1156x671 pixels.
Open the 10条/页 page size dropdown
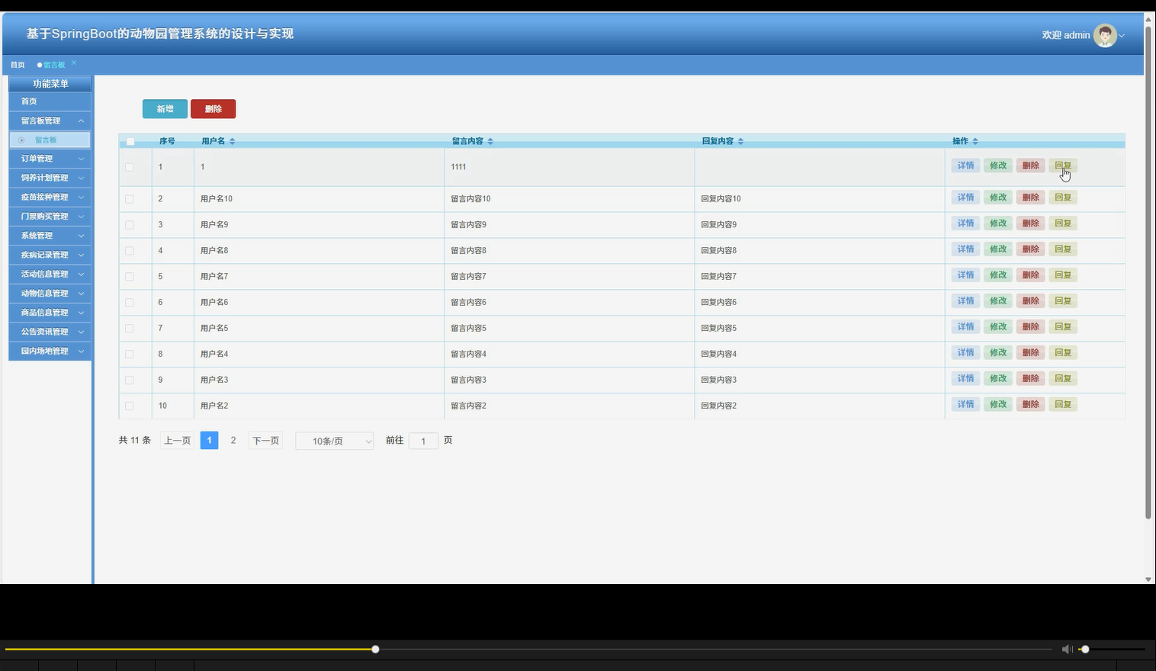tap(335, 441)
